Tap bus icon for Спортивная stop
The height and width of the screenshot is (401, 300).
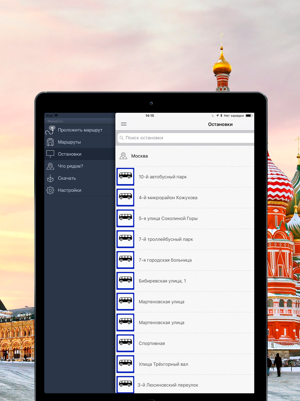(x=125, y=343)
